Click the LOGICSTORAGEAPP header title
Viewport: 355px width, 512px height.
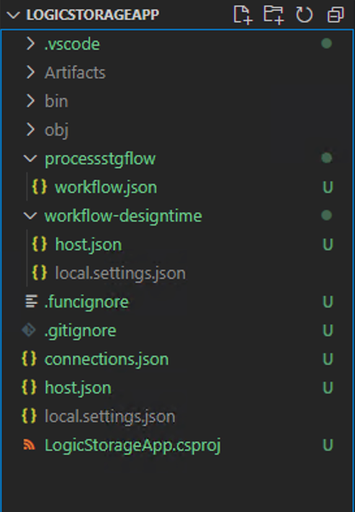pos(92,15)
